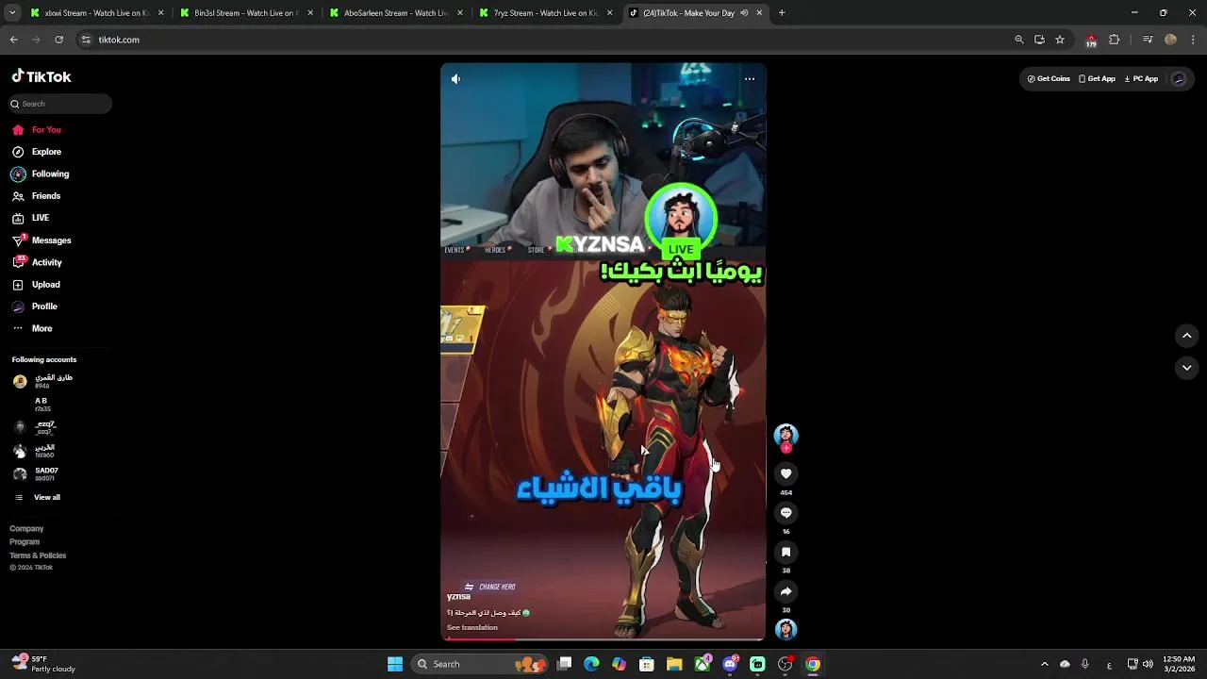
Task: Open the Chrome zoom magnifier icon
Action: [1019, 40]
